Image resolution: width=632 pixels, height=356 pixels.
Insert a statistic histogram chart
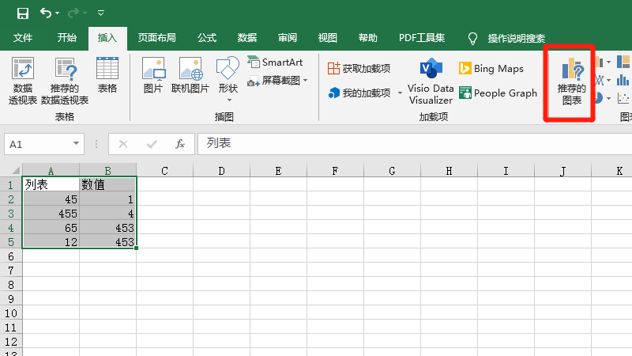tap(623, 80)
